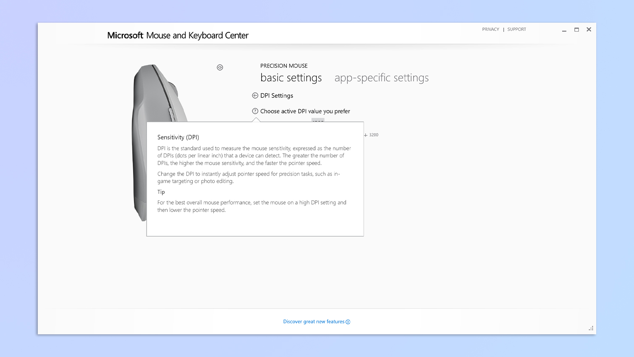This screenshot has width=634, height=357.
Task: Click the device target icon above the mouse image
Action: coord(220,67)
